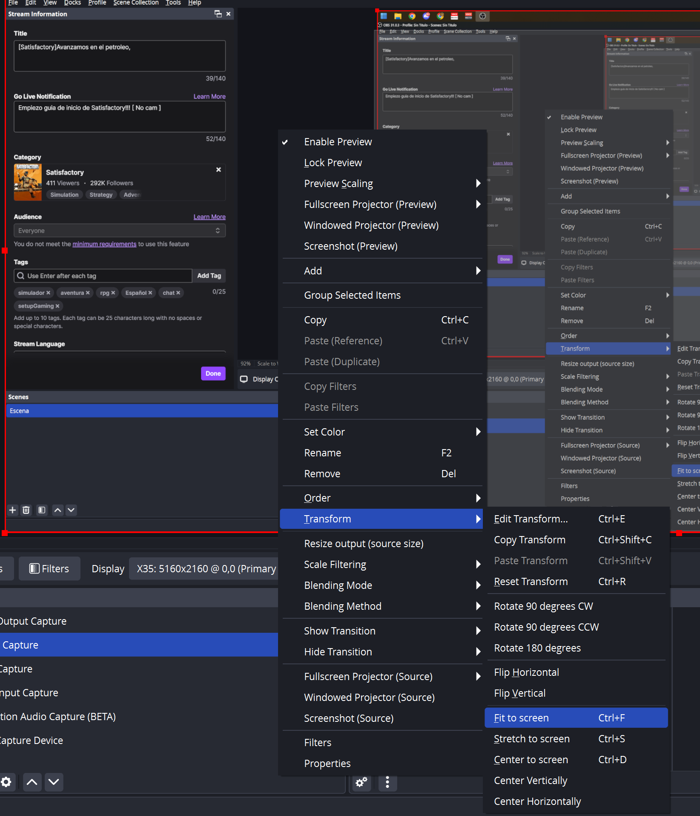700x816 pixels.
Task: Choose Fit to screen in Transform submenu
Action: pos(576,718)
